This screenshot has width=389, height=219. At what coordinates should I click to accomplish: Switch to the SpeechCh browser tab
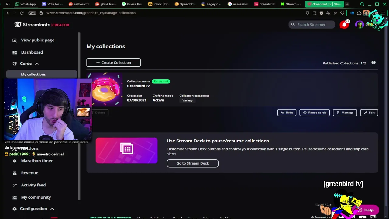185,4
